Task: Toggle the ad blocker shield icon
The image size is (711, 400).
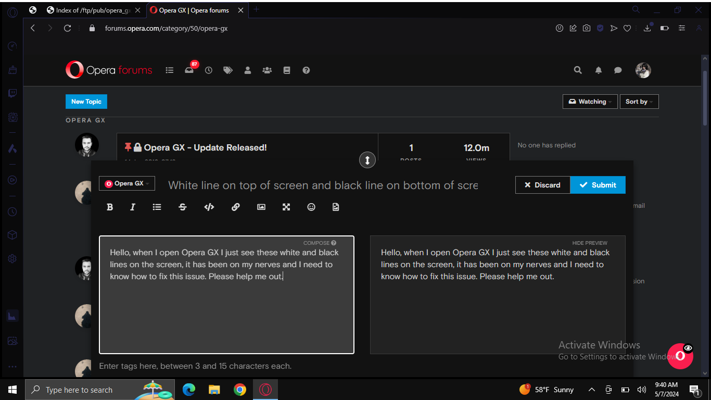Action: point(600,28)
